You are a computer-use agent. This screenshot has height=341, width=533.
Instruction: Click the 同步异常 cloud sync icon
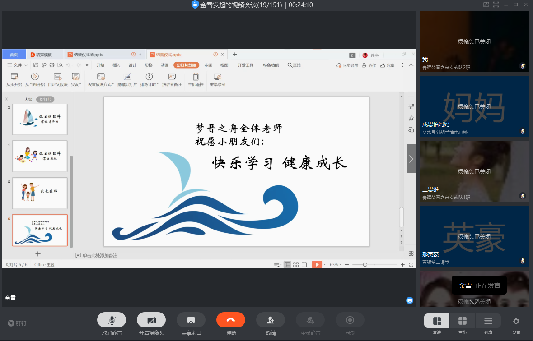(347, 65)
